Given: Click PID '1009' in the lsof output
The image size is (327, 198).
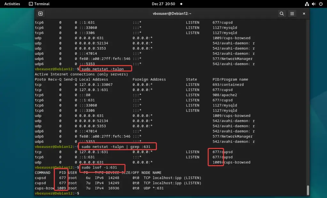Looking at the screenshot, I should click(x=62, y=188).
